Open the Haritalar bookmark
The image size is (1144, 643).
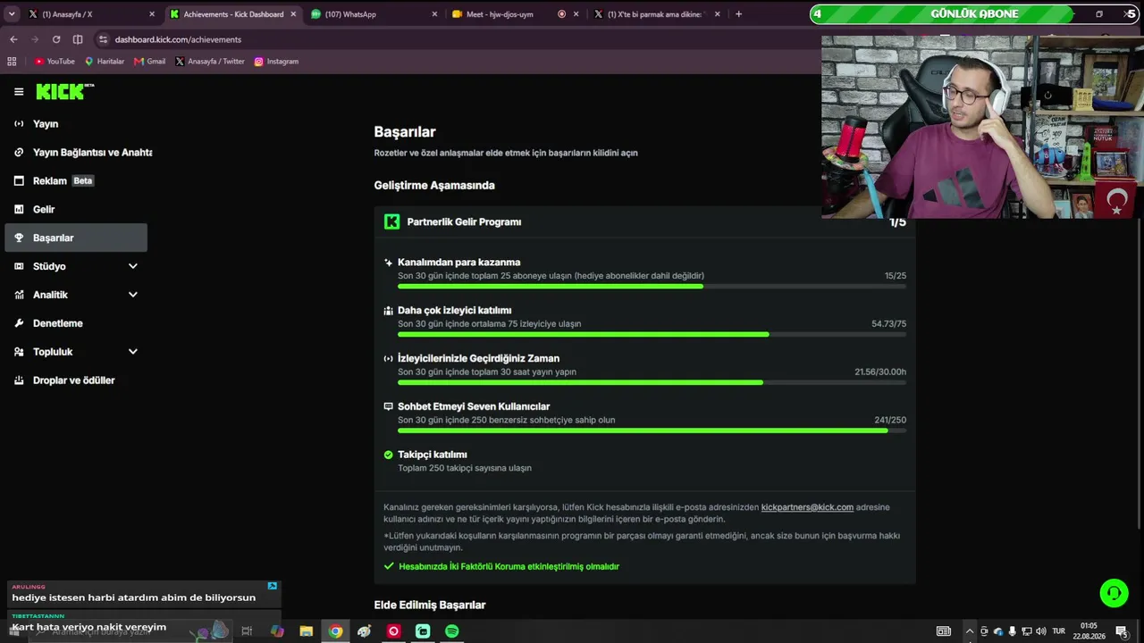click(105, 62)
